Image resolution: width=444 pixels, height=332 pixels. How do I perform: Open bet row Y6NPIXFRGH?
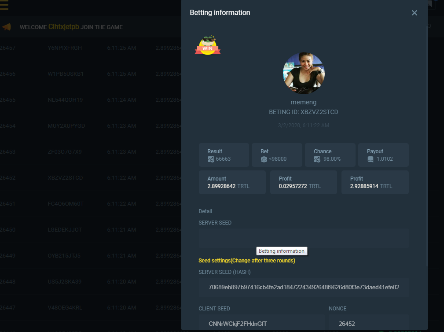tap(65, 48)
